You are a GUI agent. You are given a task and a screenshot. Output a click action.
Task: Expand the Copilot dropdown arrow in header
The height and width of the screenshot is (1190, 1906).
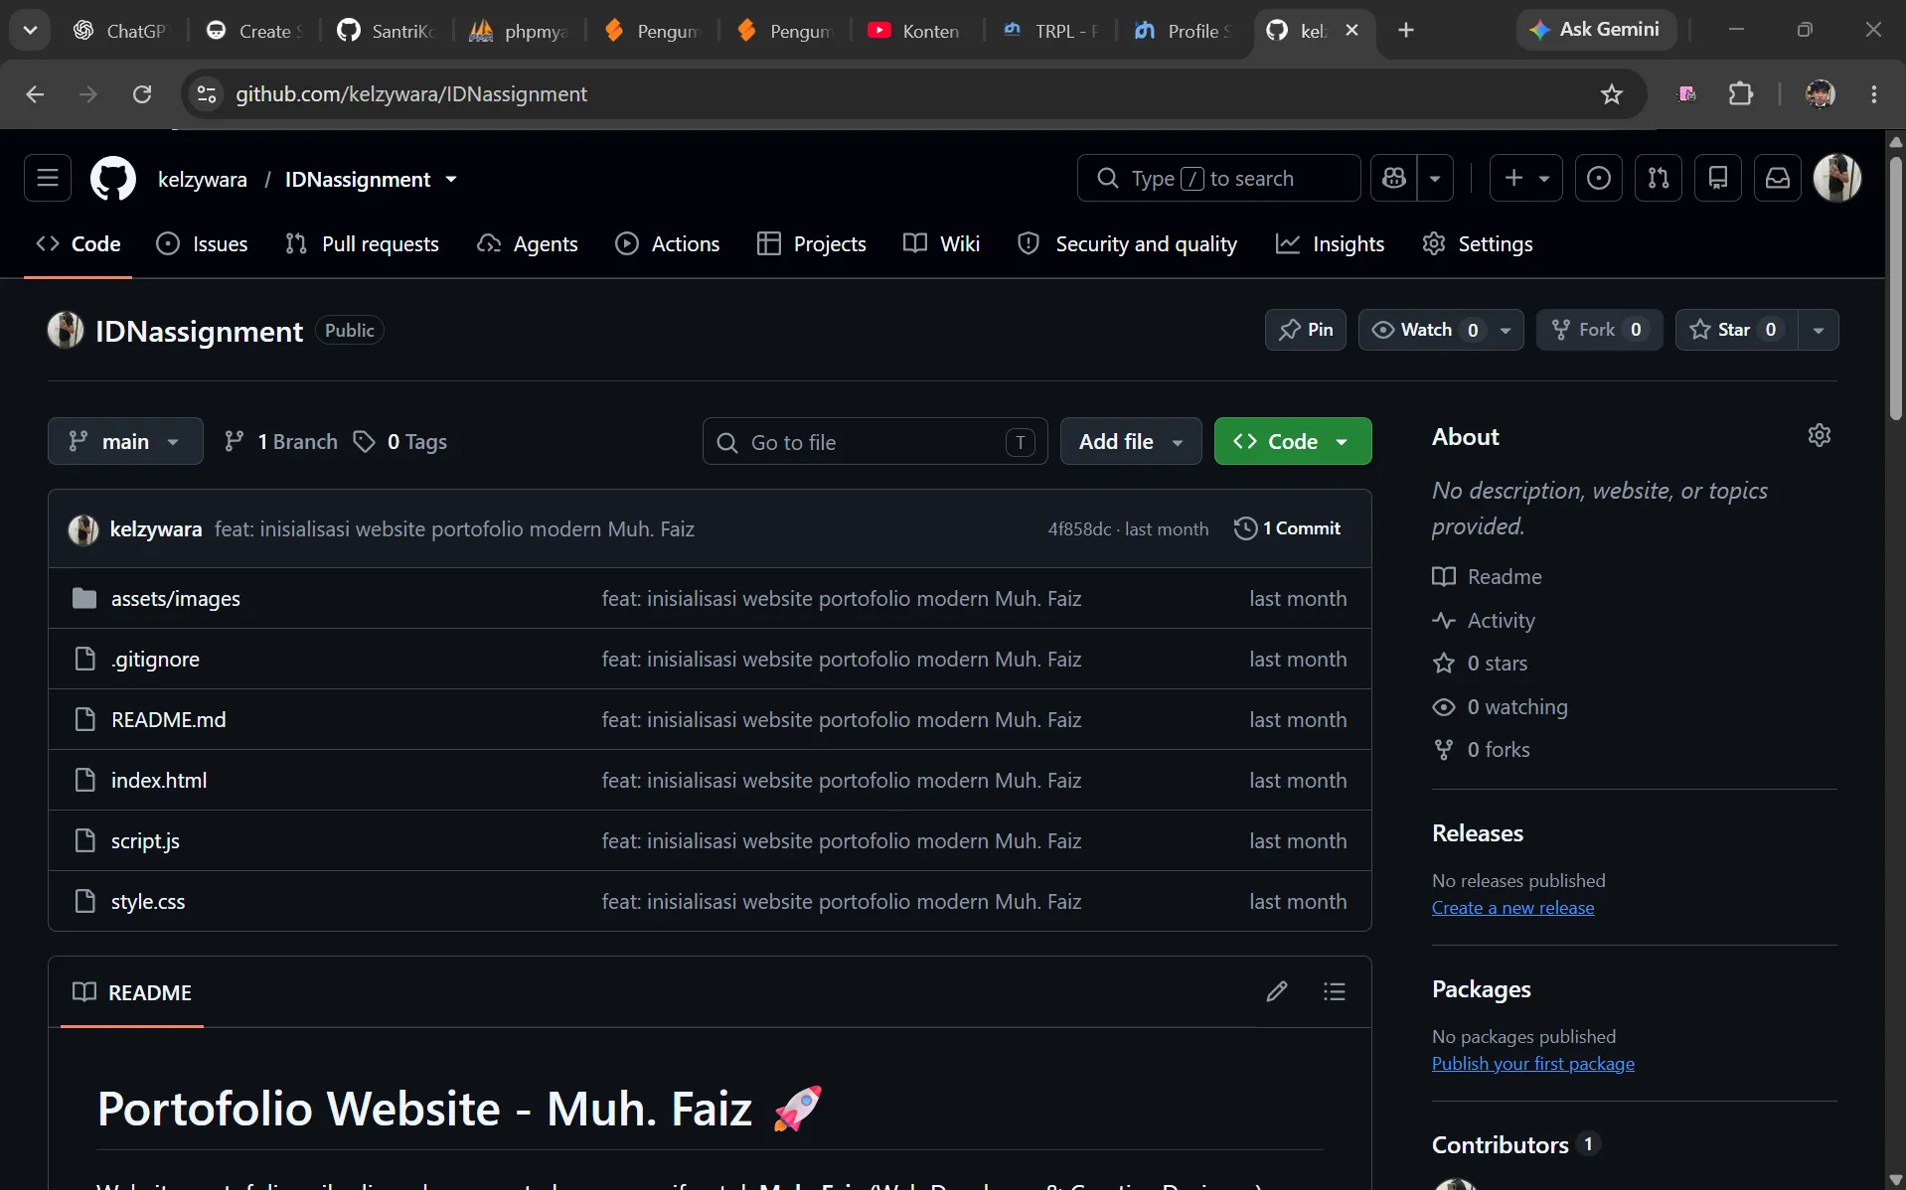[x=1435, y=179]
